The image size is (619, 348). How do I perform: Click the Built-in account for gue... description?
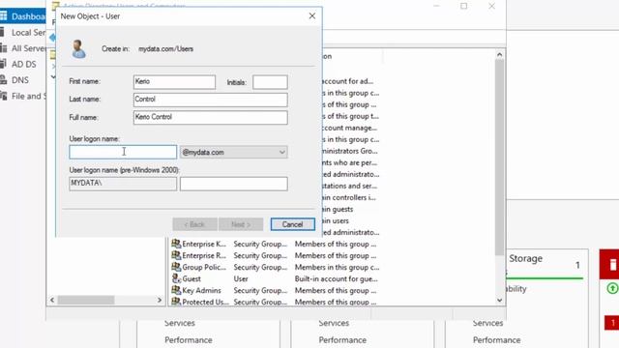pos(336,279)
